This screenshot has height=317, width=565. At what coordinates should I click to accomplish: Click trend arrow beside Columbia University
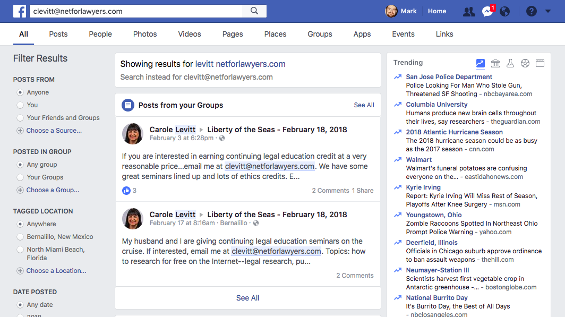(x=398, y=105)
